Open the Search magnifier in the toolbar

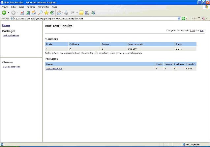pos(40,13)
